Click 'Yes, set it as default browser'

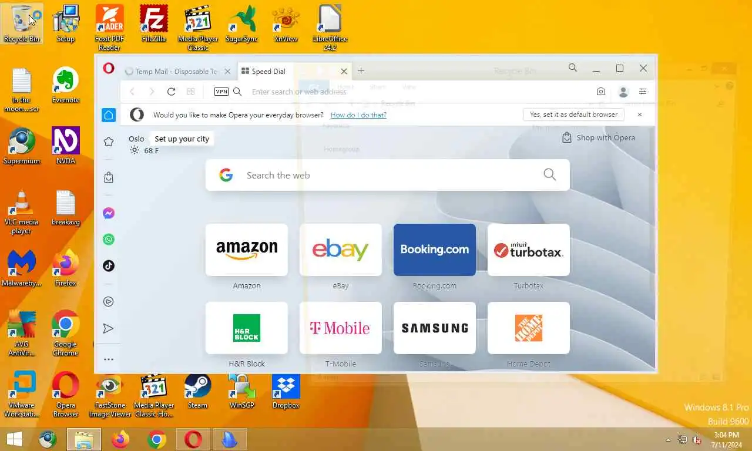click(573, 115)
